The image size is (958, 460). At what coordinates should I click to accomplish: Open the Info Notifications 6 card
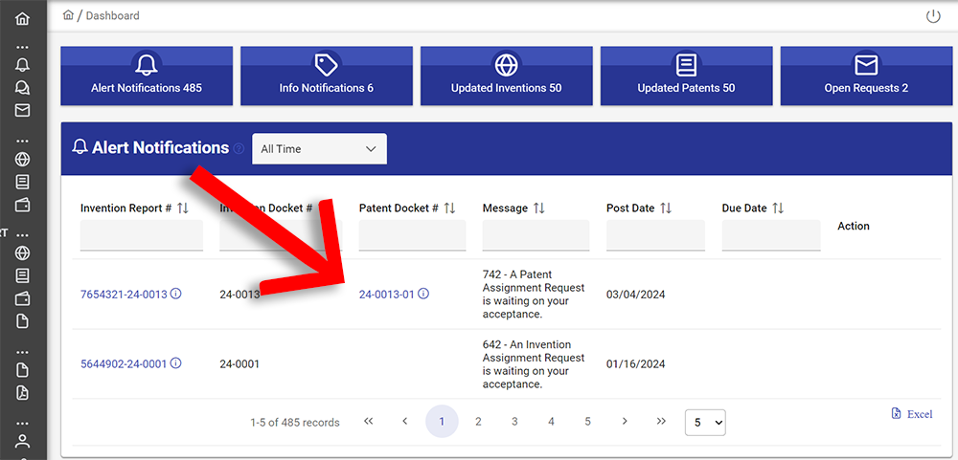327,77
